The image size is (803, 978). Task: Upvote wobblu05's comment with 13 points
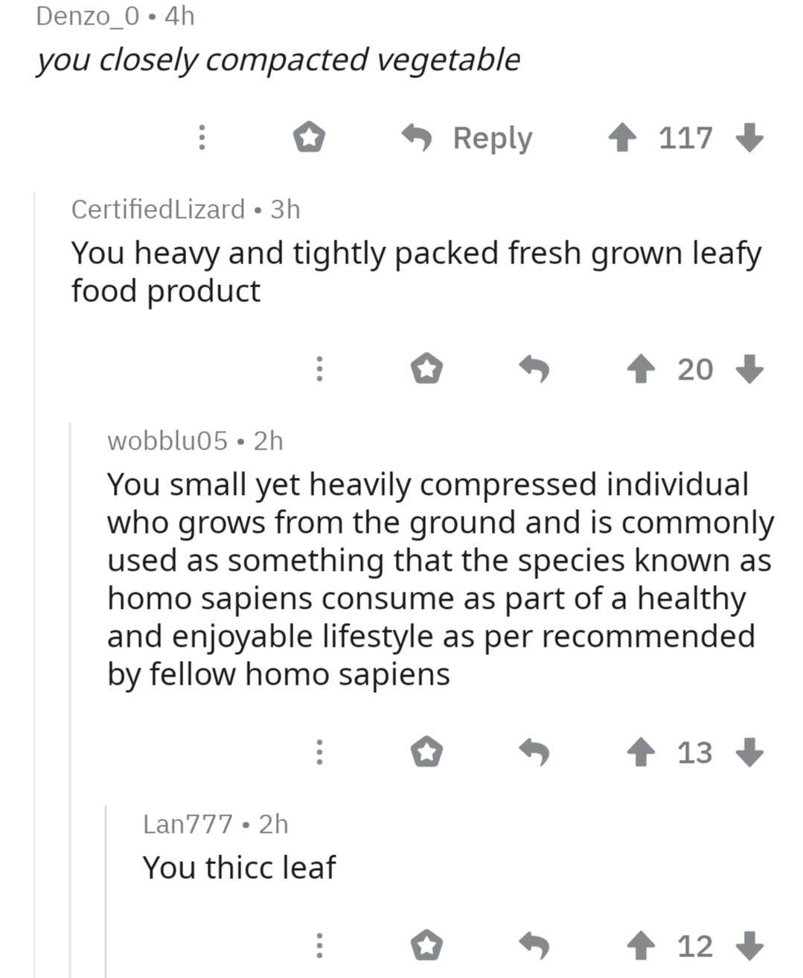point(639,752)
